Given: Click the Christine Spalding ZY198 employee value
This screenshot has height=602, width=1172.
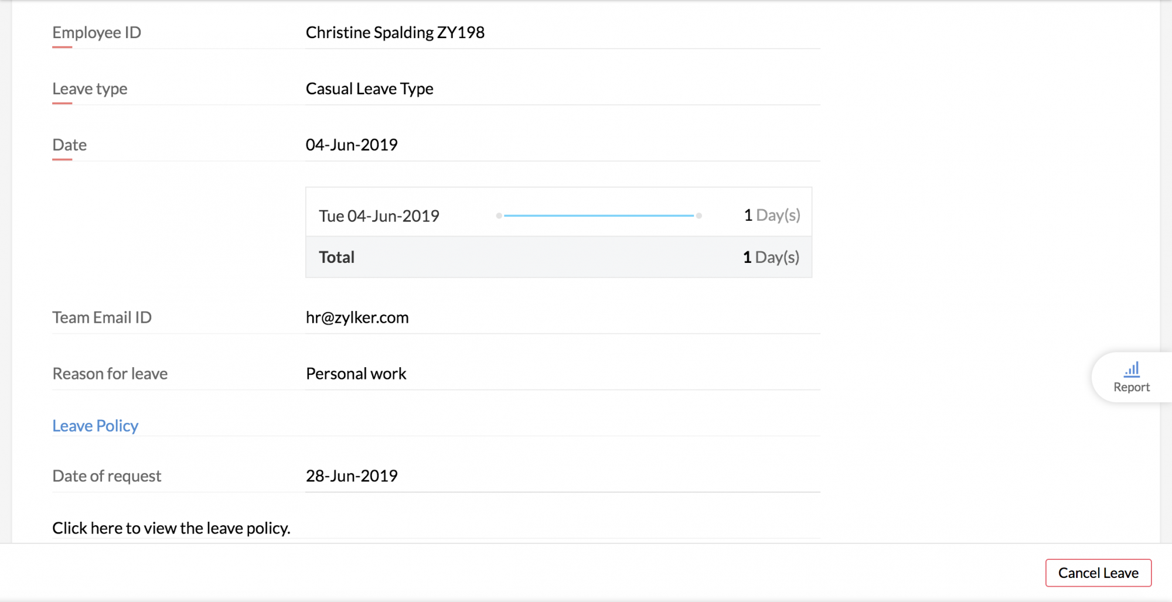Looking at the screenshot, I should click(x=395, y=33).
